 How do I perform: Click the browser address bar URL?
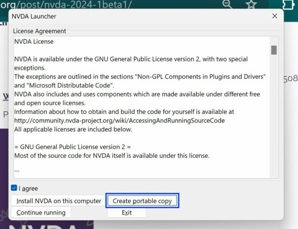point(66,5)
